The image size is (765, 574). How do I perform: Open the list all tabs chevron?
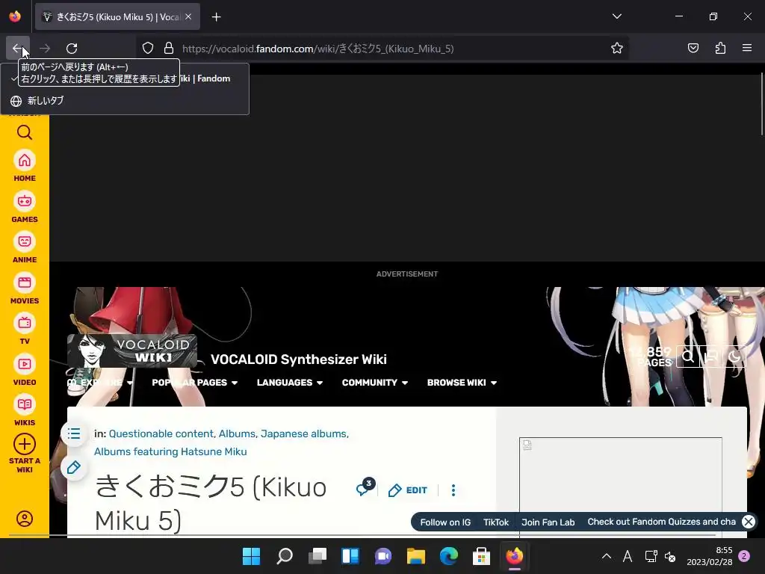pyautogui.click(x=616, y=16)
